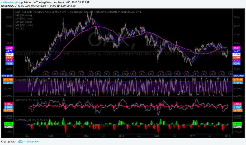The image size is (246, 145).
Task: Click the 42.48 tag on right scale
Action: [x=237, y=64]
